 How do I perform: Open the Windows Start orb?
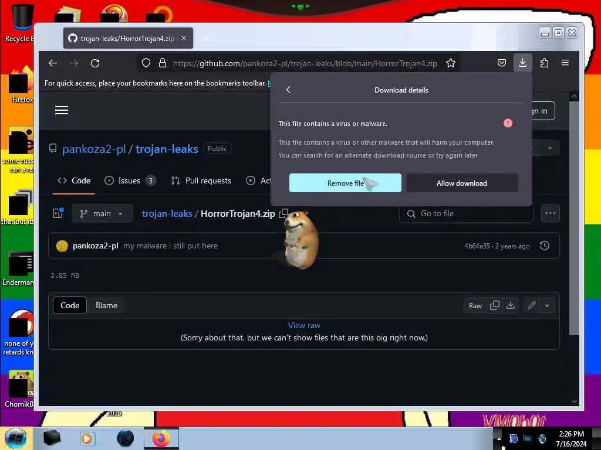tap(16, 438)
